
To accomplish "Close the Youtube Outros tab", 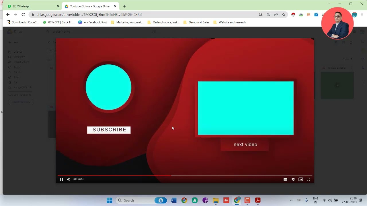I will tap(115, 6).
